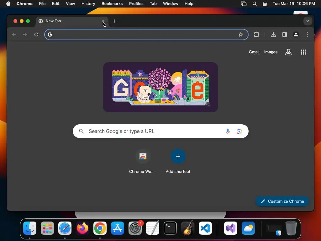321x241 pixels.
Task: Launch GarageBand from the Dock
Action: click(188, 228)
